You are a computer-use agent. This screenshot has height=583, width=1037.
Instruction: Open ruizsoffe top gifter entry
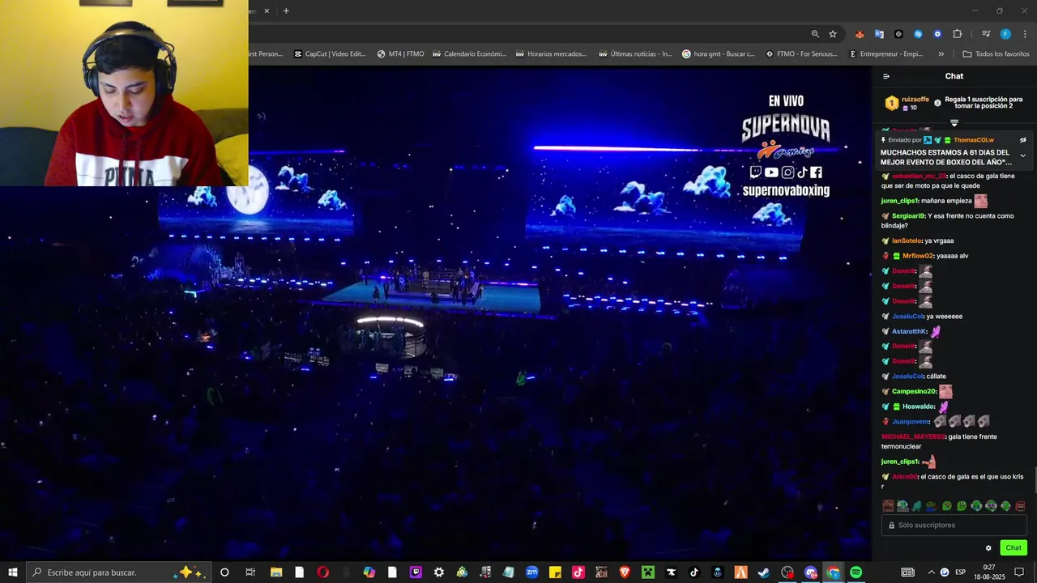(x=907, y=103)
